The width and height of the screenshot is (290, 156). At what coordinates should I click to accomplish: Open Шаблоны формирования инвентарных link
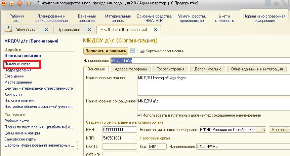pos(39,145)
